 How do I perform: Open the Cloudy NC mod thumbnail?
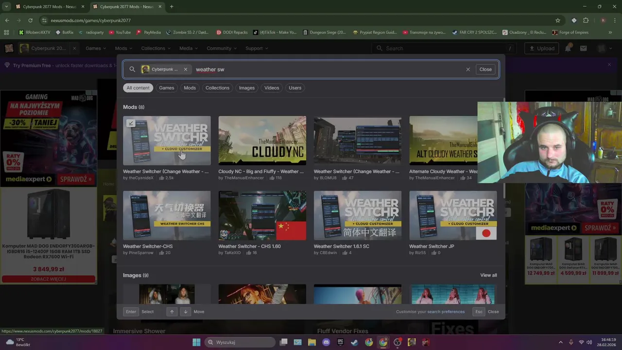(x=262, y=141)
